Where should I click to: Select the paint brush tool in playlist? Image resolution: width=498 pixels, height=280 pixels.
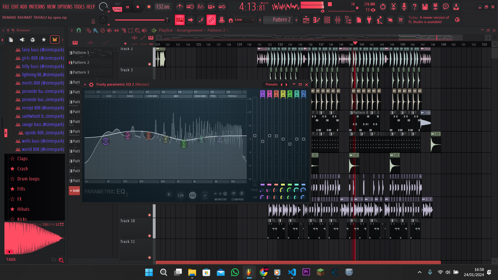click(95, 31)
